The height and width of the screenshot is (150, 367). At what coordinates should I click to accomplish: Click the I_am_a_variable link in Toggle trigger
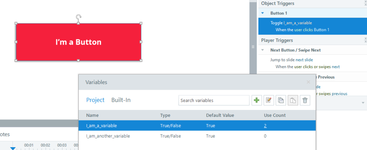click(298, 23)
